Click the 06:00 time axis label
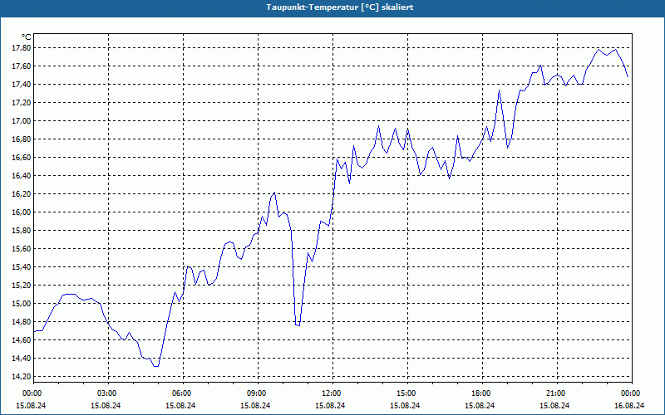 click(181, 393)
